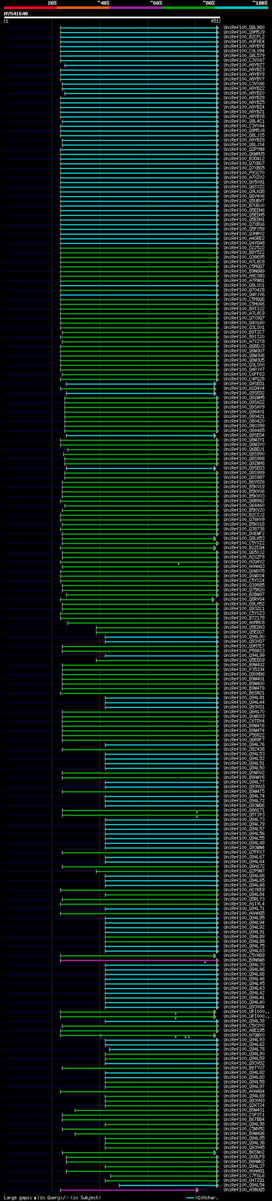This screenshot has width=272, height=1201.
Task: Select the UniRef100_Q2PYN9 label
Action: click(244, 149)
